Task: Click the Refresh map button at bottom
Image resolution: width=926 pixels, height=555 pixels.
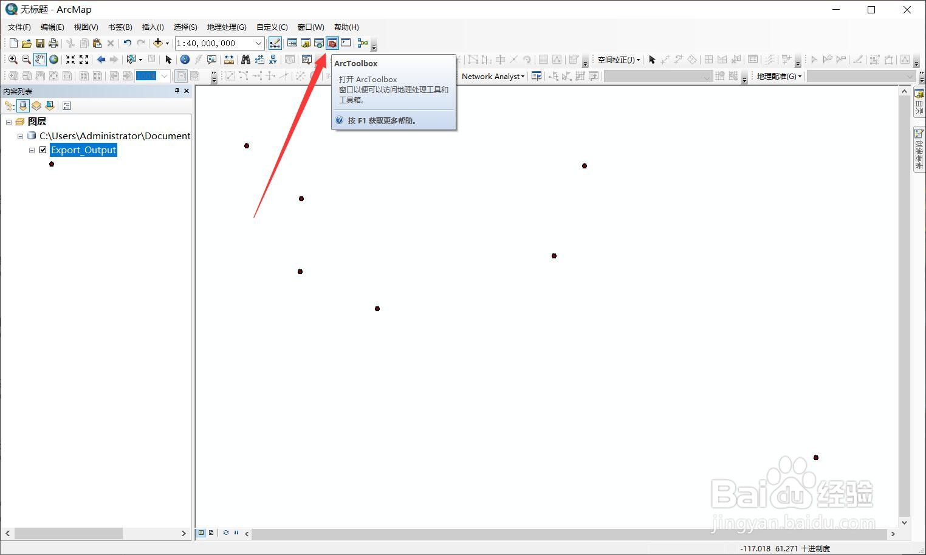Action: click(x=226, y=533)
